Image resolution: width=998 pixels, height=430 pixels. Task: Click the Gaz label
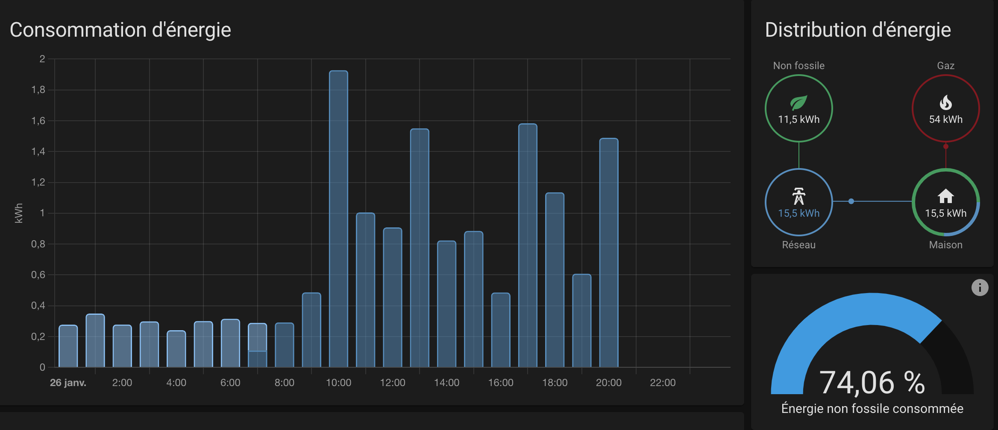pos(945,66)
